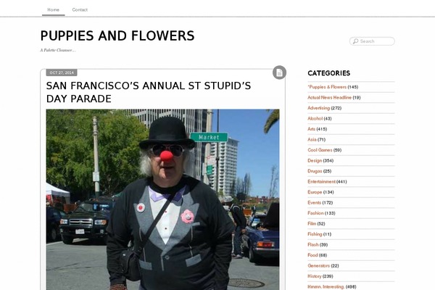Click the Oct 27, 2014 date badge

tap(62, 72)
